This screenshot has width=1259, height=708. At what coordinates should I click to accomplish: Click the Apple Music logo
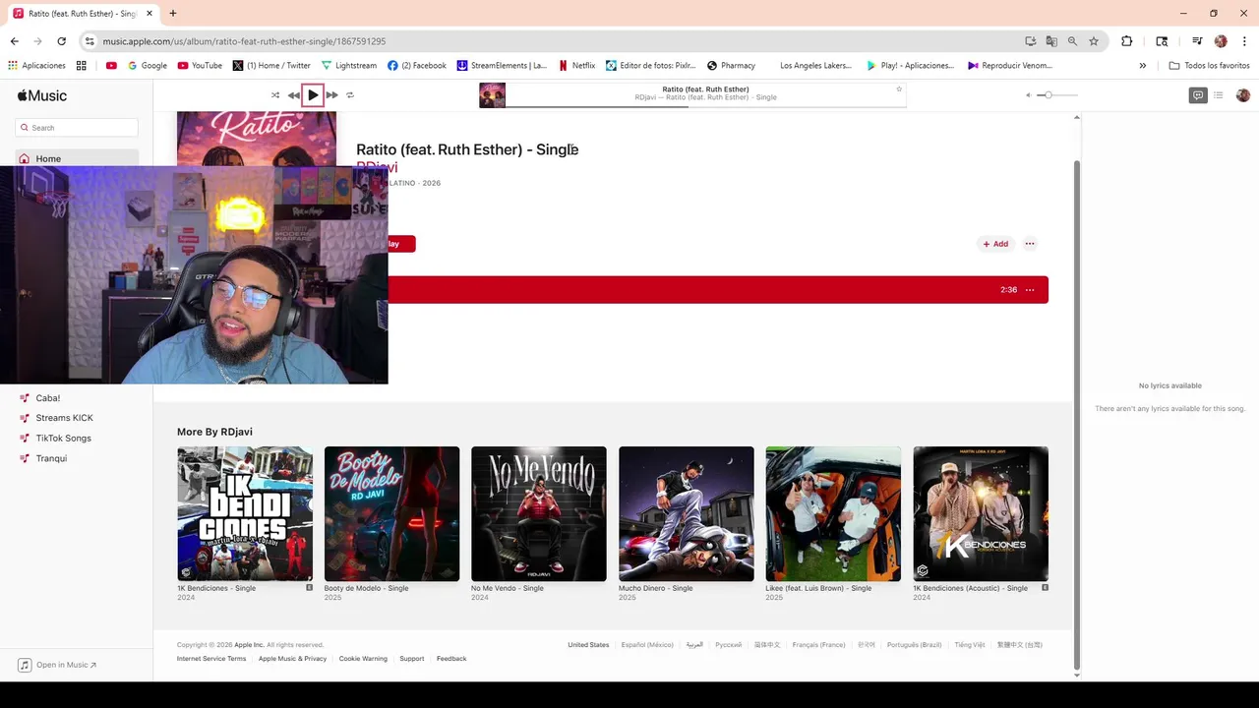(42, 95)
